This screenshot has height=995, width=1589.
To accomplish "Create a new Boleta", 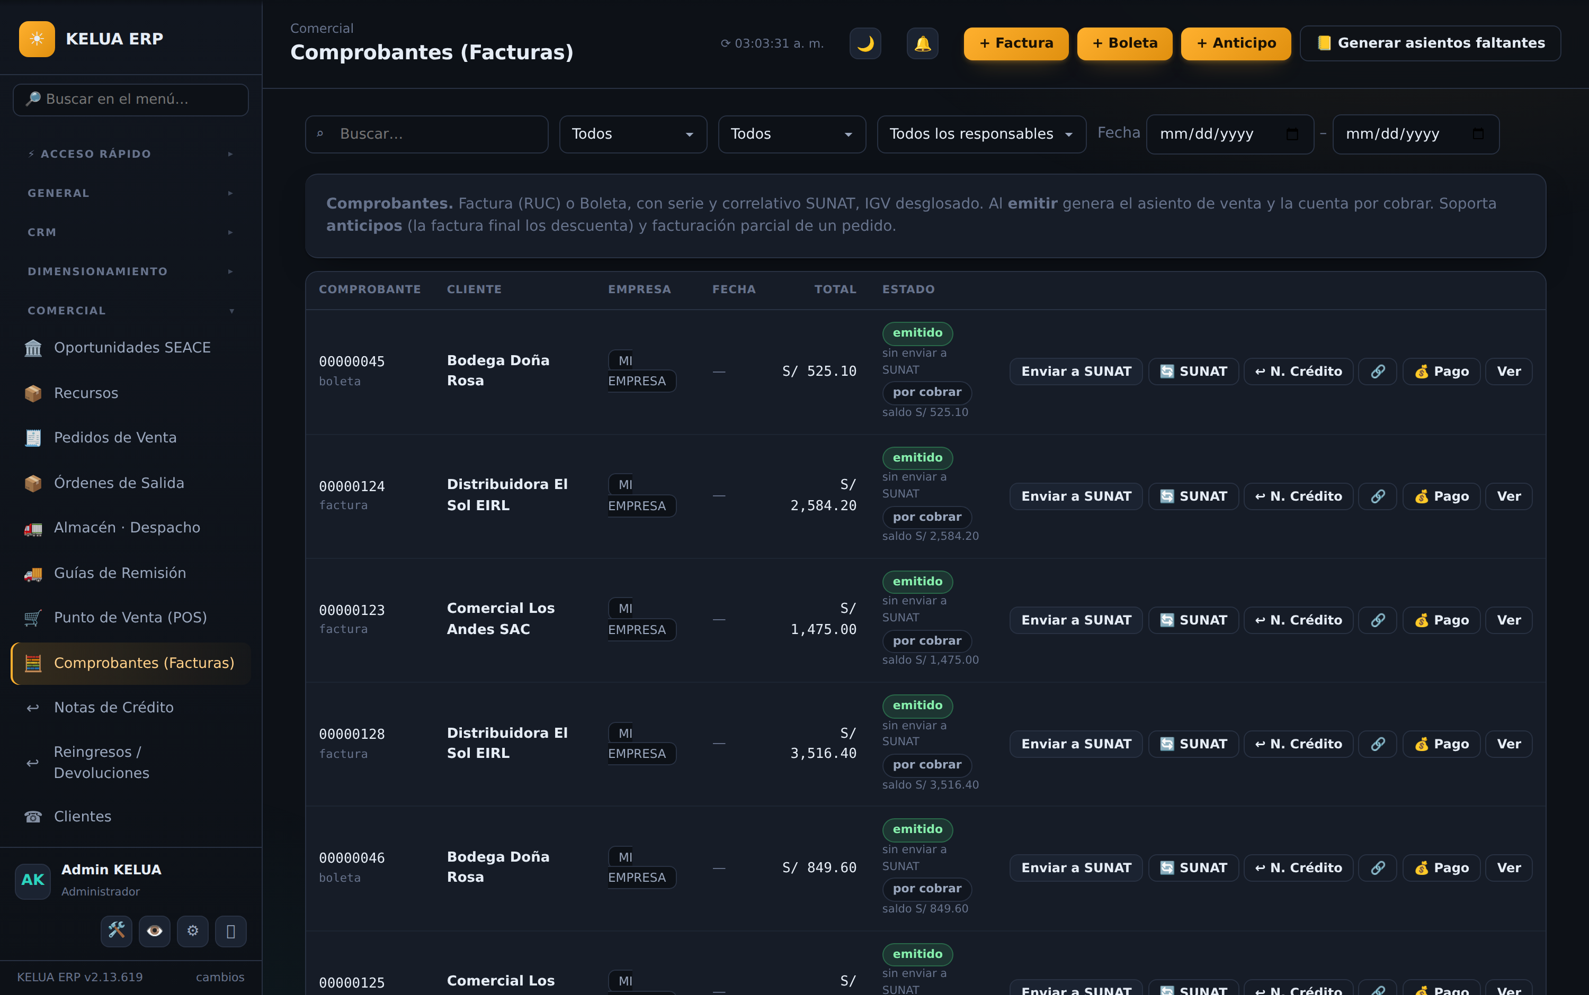I will pos(1124,43).
